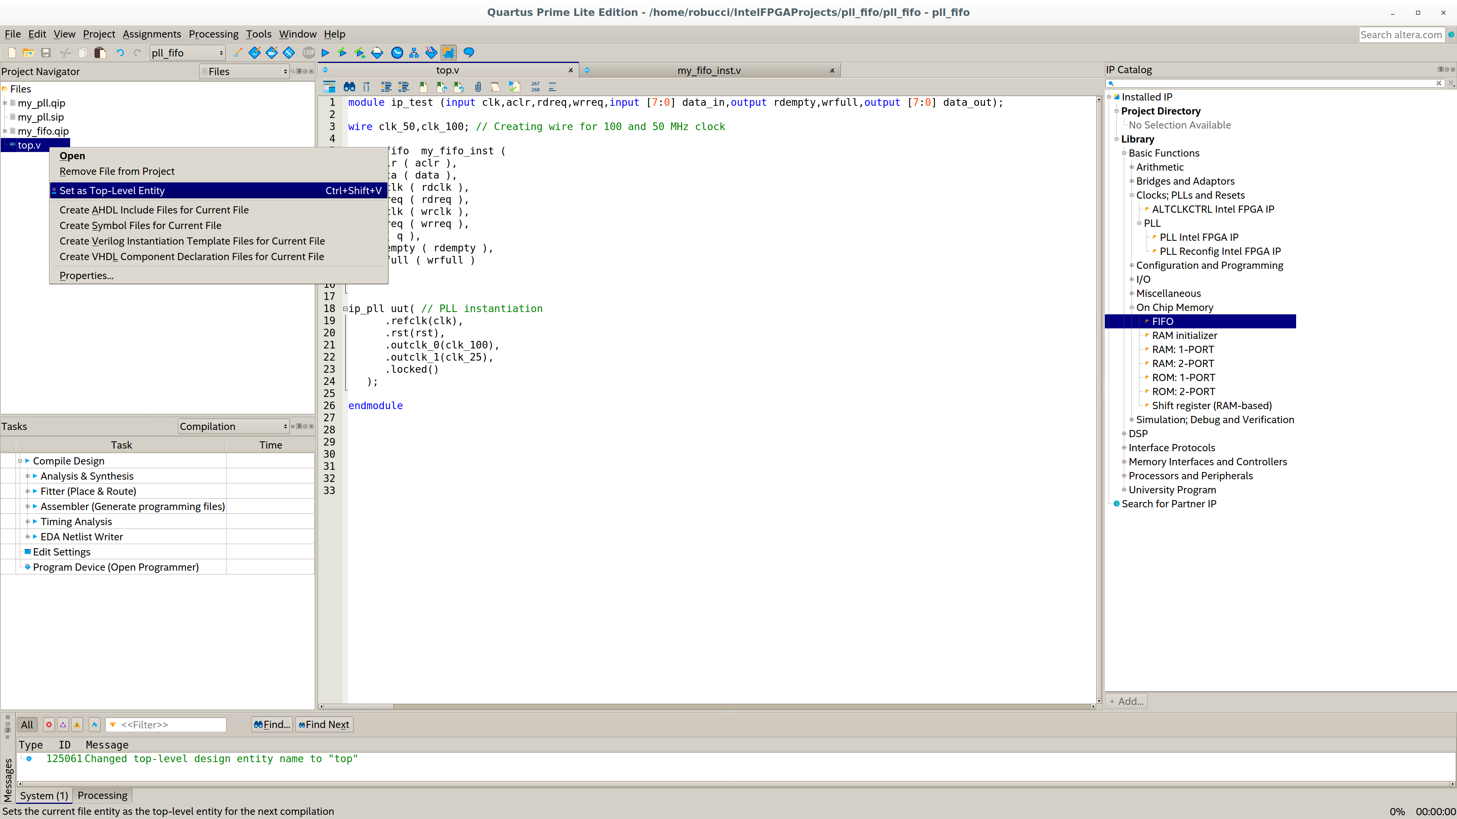Toggle the blue flag suppressed messages filter
Viewport: 1457px width, 819px height.
tap(94, 725)
